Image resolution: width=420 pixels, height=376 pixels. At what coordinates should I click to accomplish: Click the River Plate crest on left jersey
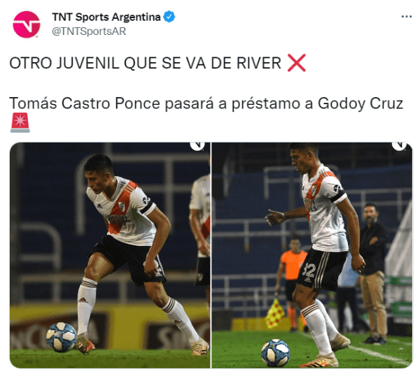pos(122,206)
